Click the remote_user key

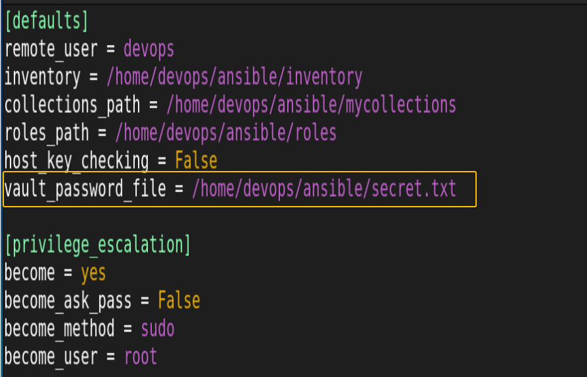tap(52, 50)
